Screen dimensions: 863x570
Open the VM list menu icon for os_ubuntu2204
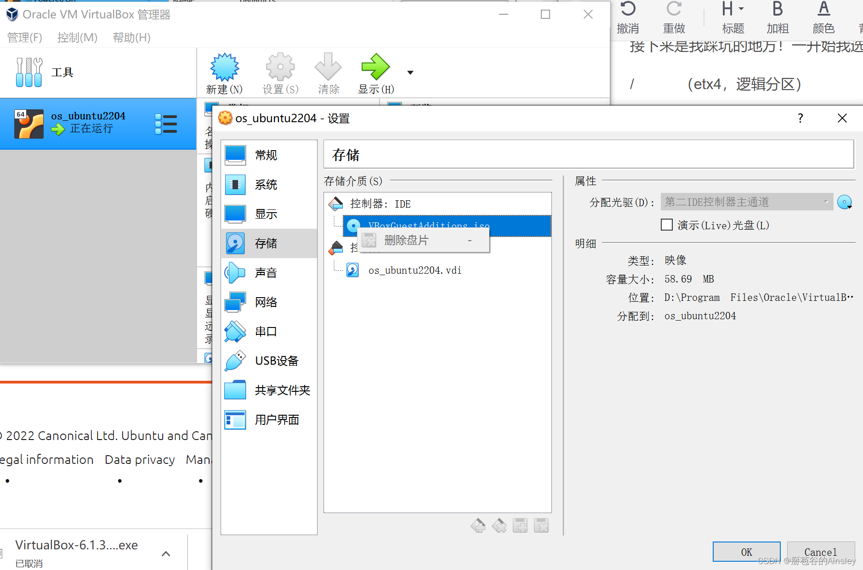tap(166, 124)
